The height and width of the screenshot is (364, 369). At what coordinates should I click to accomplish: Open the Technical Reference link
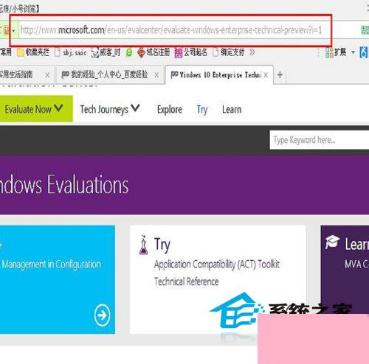[x=186, y=281]
